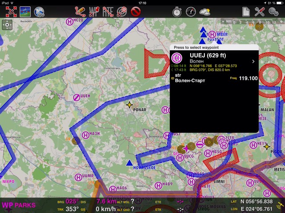Open the RTE routes menu
285x213 pixels.
tap(108, 12)
